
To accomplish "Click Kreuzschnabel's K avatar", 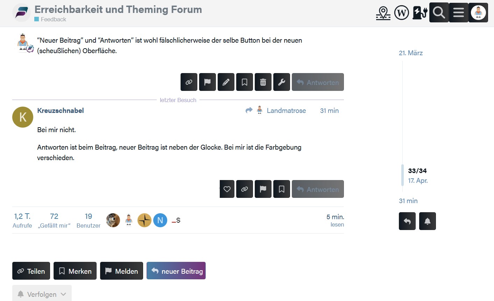I will click(23, 117).
